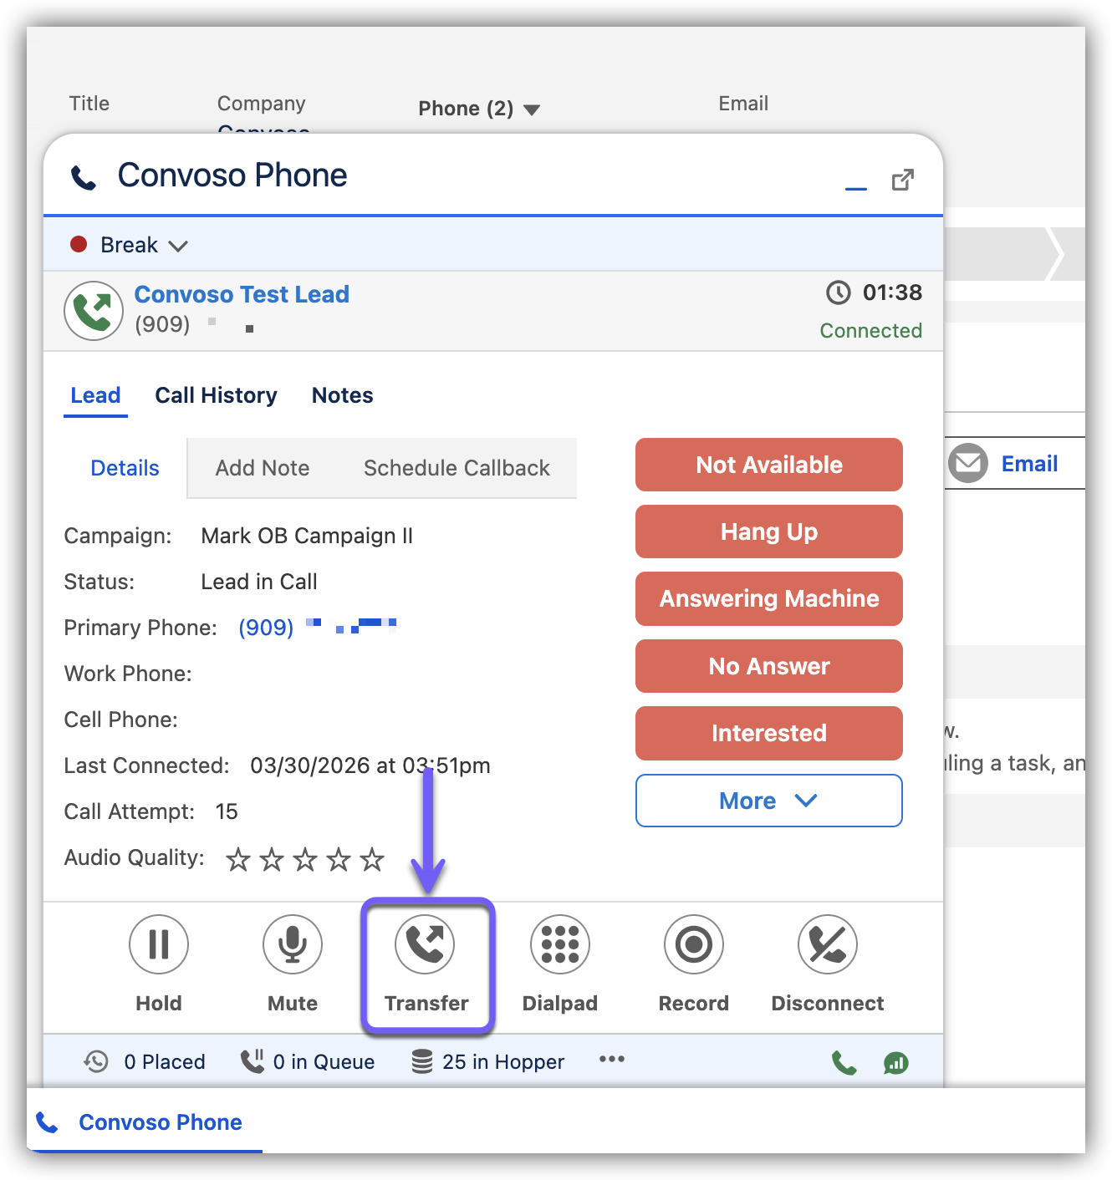Open the Convoso Test Lead link
This screenshot has height=1180, width=1112.
[242, 294]
